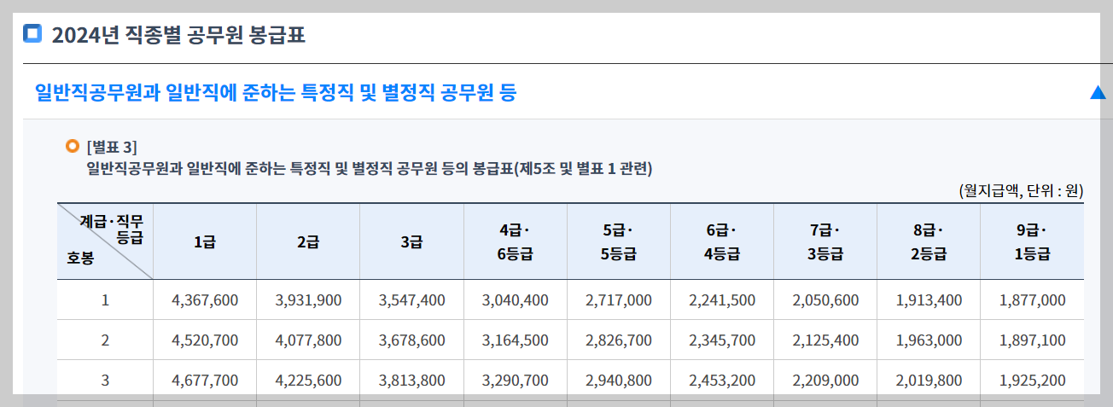Select the 1급 column header
1113x407 pixels.
205,241
